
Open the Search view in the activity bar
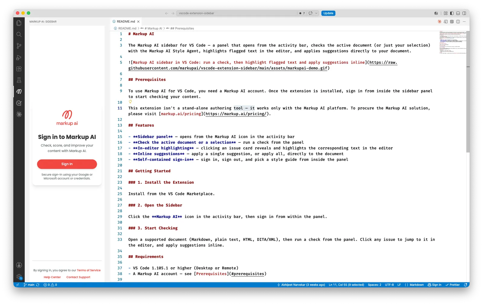coord(19,34)
